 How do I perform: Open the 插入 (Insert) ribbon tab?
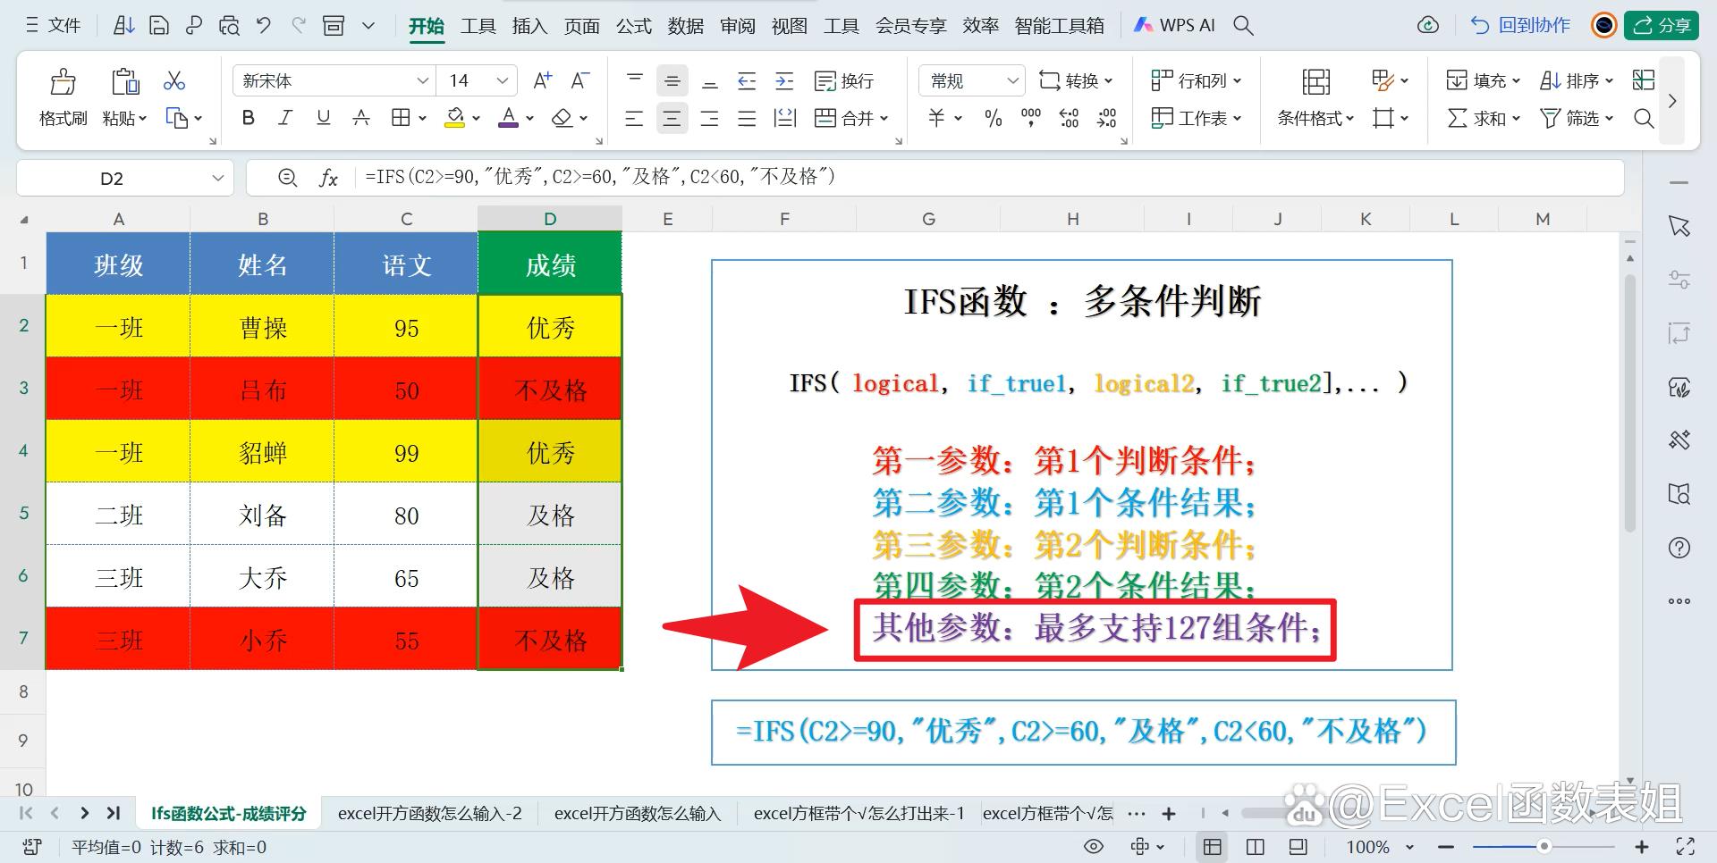[x=529, y=26]
